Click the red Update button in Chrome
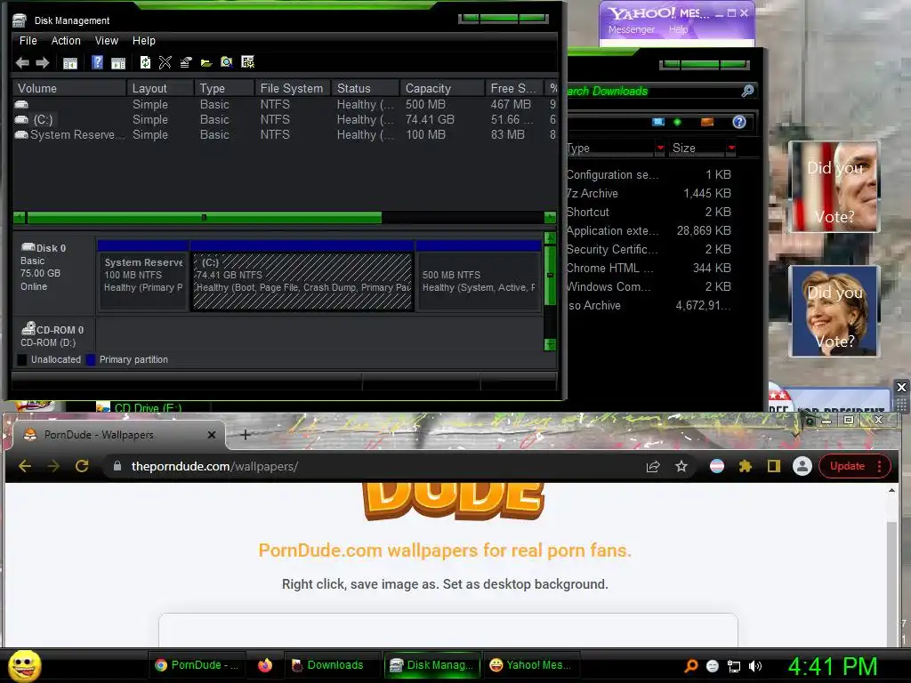This screenshot has width=911, height=683. 847,466
